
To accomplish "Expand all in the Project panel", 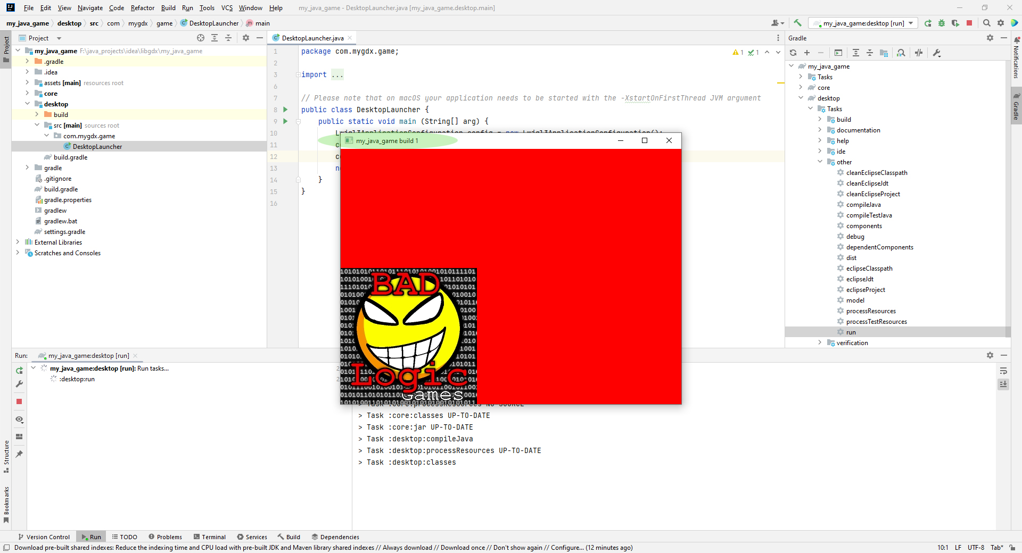I will pos(215,38).
